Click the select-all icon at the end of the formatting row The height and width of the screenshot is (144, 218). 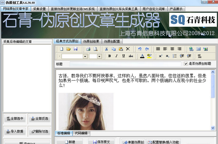[200, 56]
